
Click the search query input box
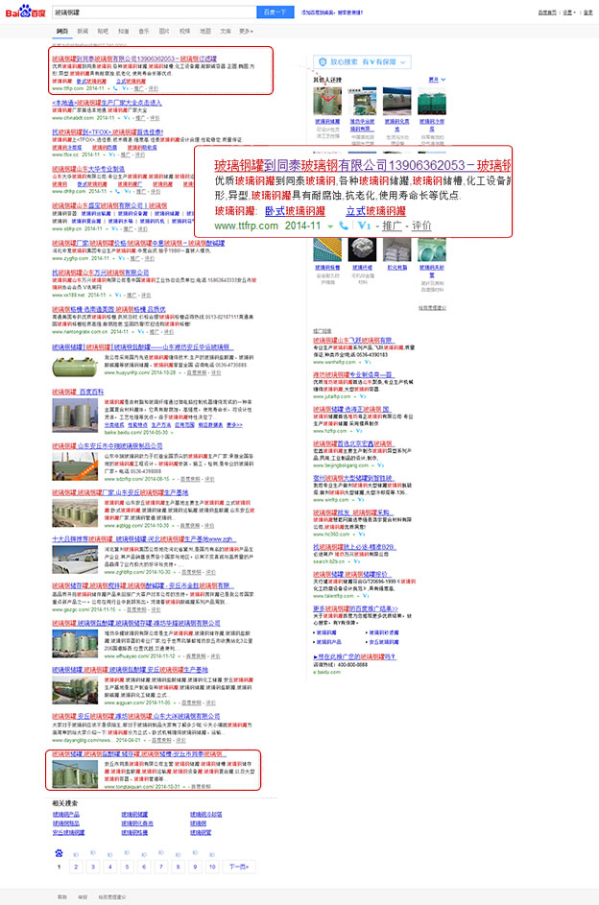[x=155, y=12]
